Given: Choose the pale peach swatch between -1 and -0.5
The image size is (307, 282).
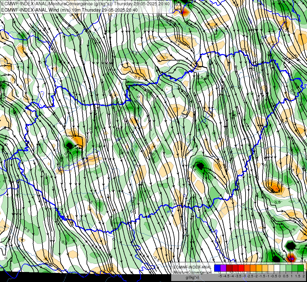Looking at the screenshot, I should click(x=271, y=268).
